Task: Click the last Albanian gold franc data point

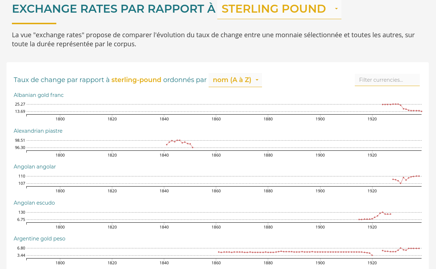Action: click(421, 111)
